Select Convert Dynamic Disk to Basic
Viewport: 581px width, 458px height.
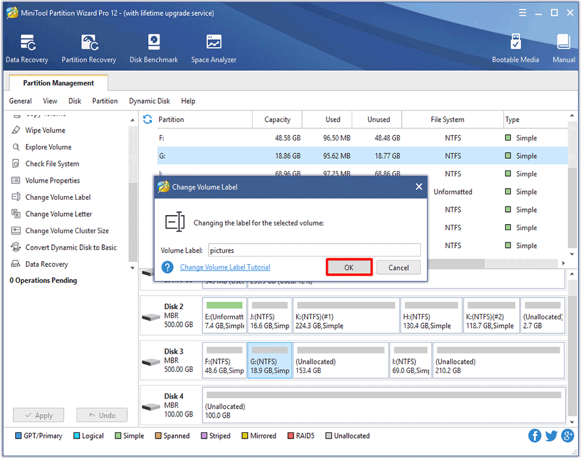click(x=71, y=247)
